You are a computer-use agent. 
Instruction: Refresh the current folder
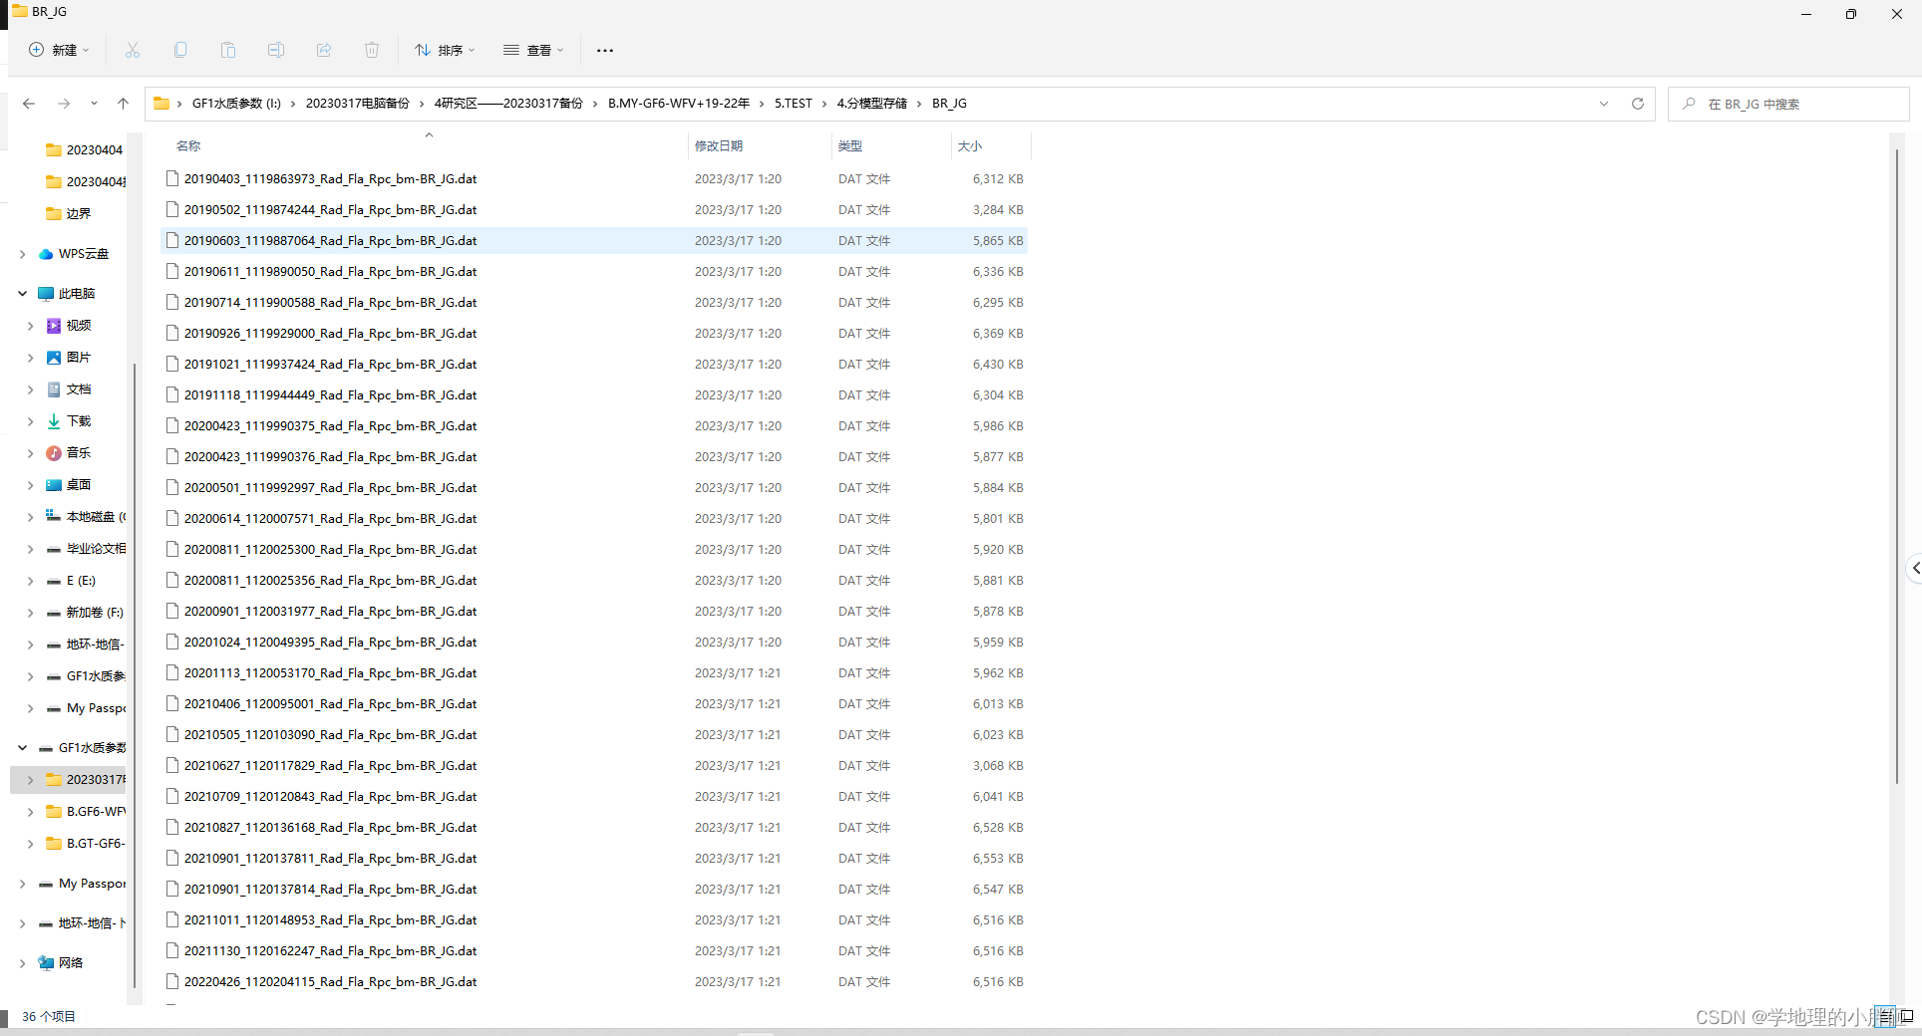click(1637, 104)
